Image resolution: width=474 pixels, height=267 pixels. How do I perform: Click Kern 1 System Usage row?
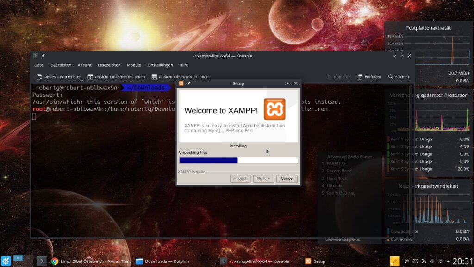coord(428,139)
